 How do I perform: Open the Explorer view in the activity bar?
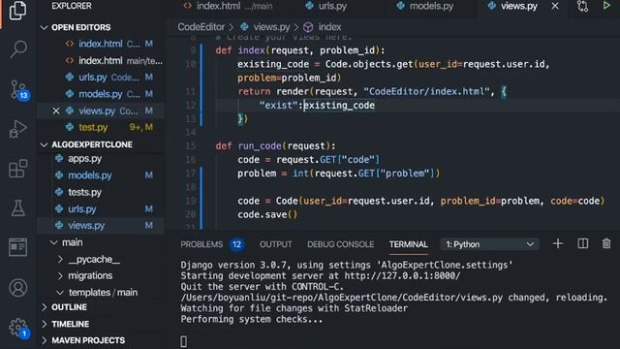(17, 11)
